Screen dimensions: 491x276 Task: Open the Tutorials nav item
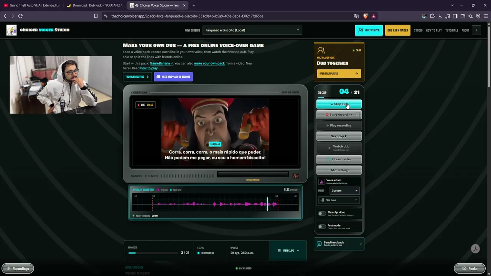pos(451,30)
